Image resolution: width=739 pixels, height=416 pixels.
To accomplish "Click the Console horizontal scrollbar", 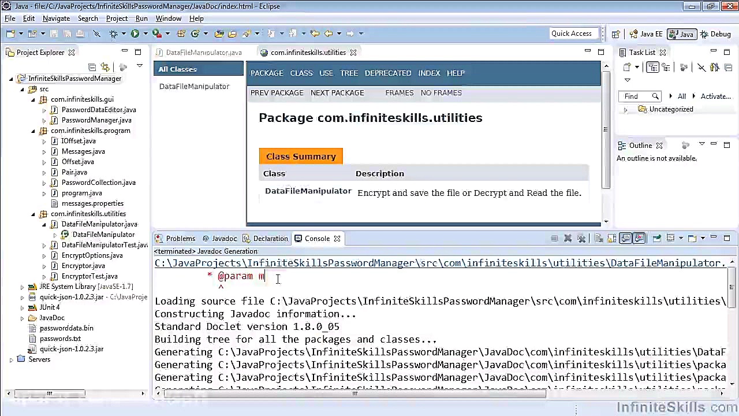I will pos(355,394).
